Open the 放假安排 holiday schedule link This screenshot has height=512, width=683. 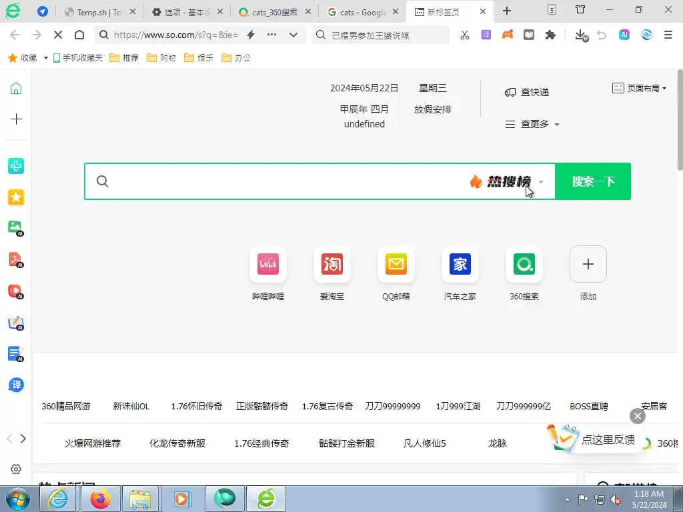(x=432, y=110)
